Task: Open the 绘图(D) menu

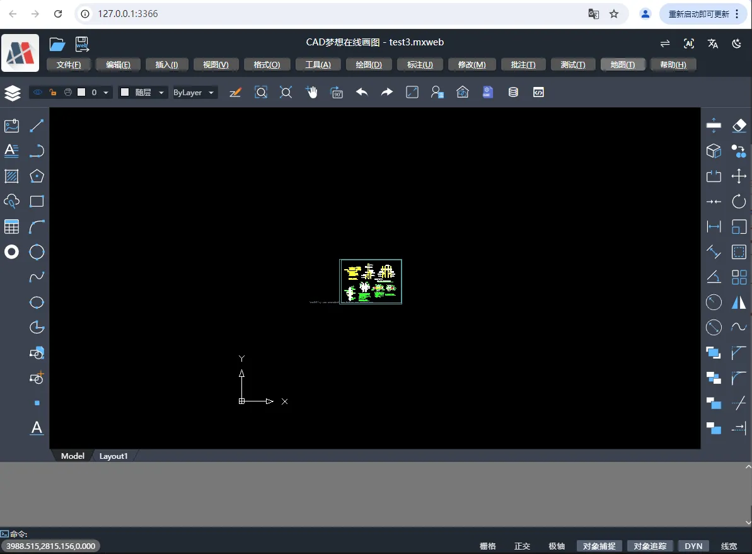Action: pyautogui.click(x=368, y=65)
